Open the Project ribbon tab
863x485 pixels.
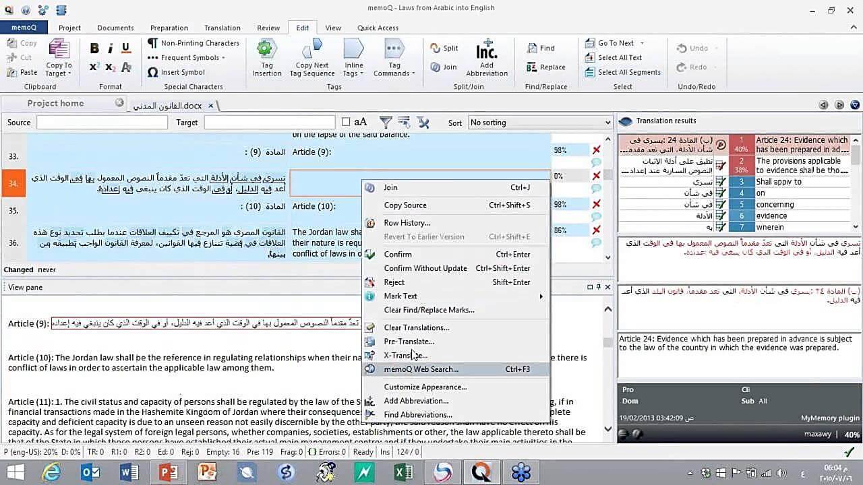[x=69, y=28]
